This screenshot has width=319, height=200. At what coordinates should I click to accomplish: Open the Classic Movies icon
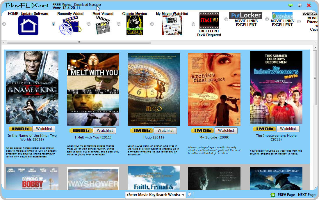(134, 25)
